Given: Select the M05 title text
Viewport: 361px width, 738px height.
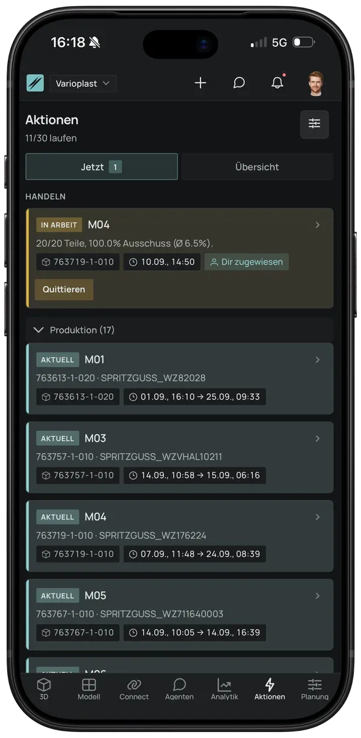Looking at the screenshot, I should pyautogui.click(x=95, y=595).
